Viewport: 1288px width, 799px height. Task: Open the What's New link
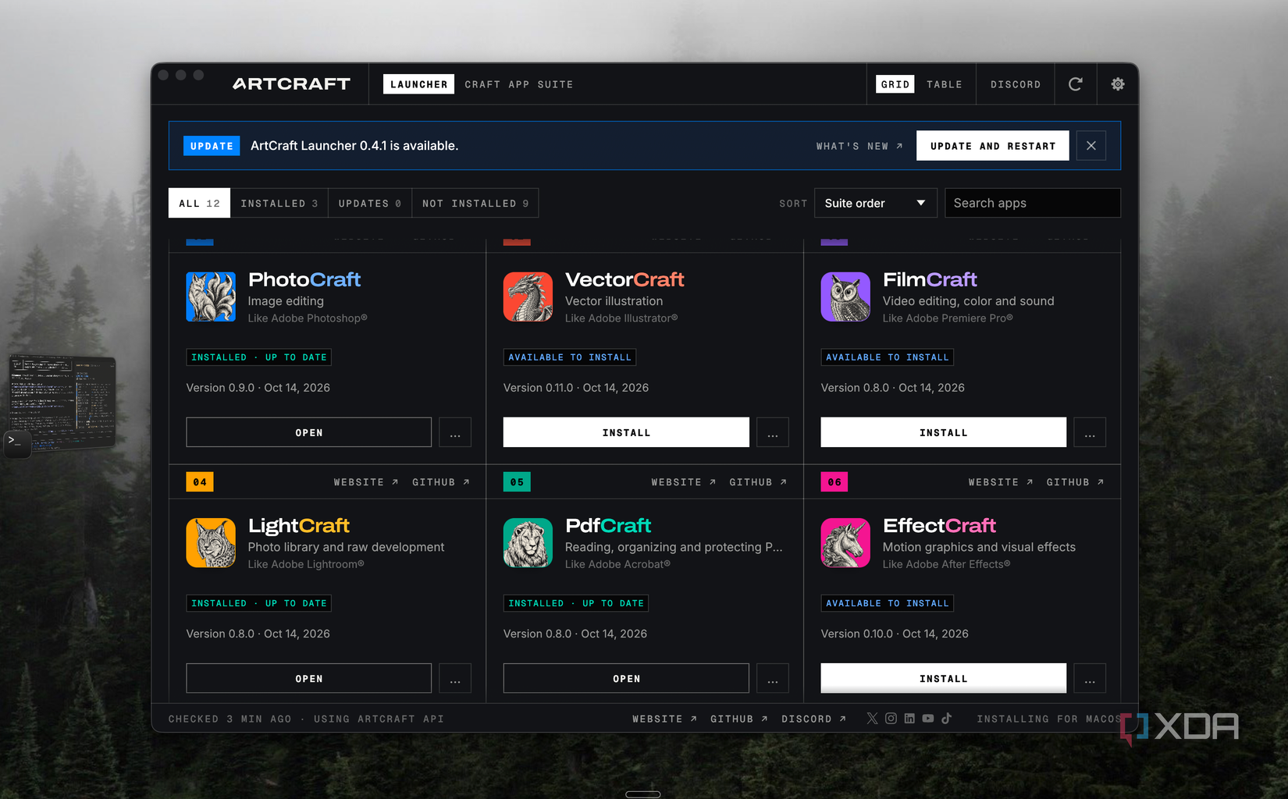pos(859,146)
